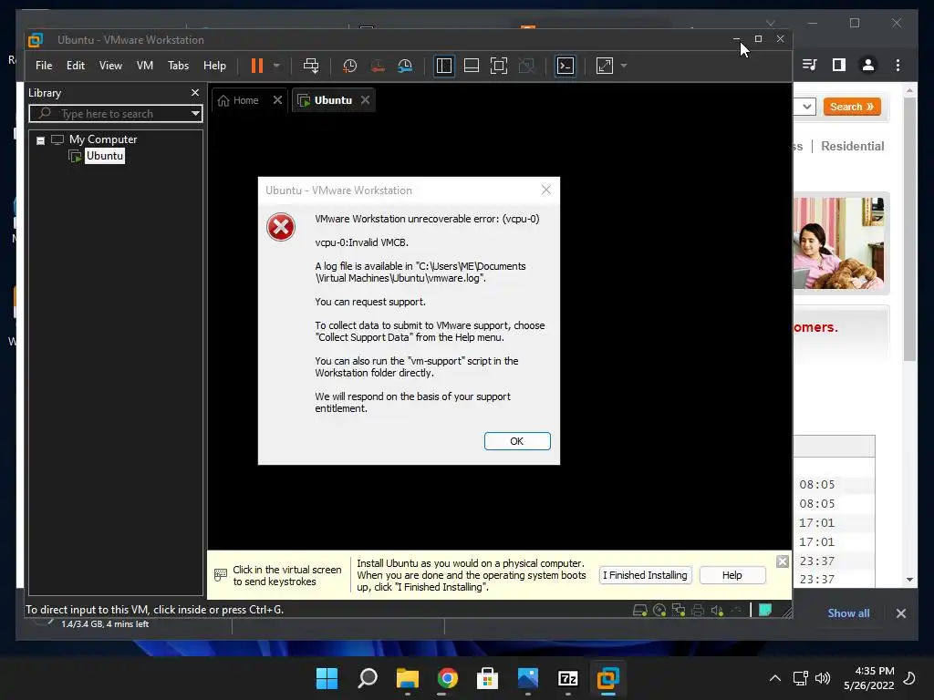This screenshot has height=700, width=934.
Task: Open Windows taskbar search
Action: 367,678
